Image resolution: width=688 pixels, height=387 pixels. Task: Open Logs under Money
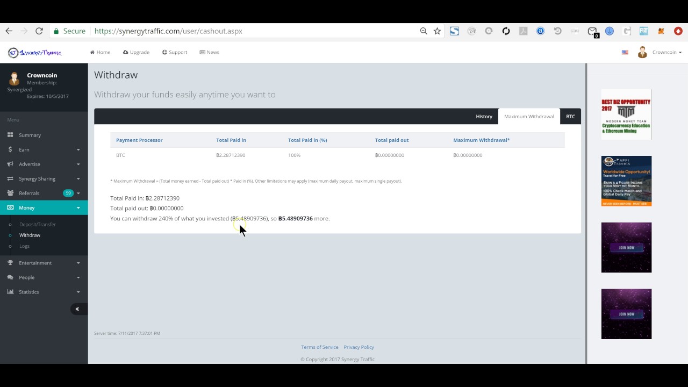point(24,246)
